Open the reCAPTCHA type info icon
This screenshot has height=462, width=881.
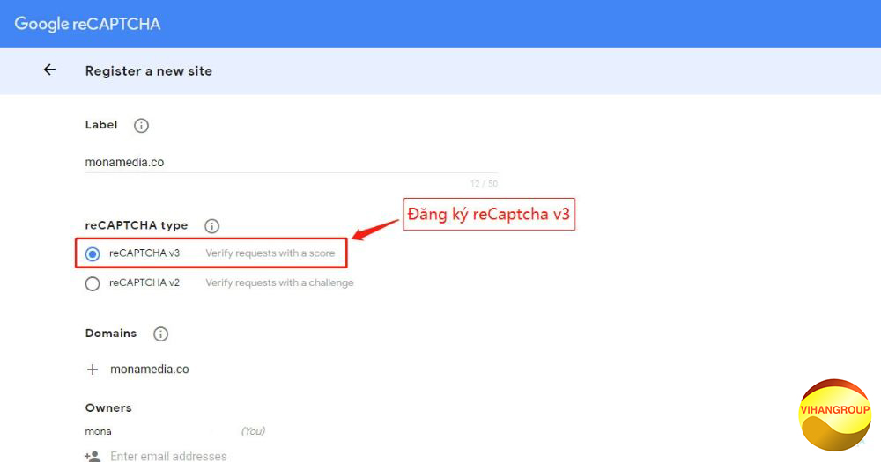[x=211, y=226]
